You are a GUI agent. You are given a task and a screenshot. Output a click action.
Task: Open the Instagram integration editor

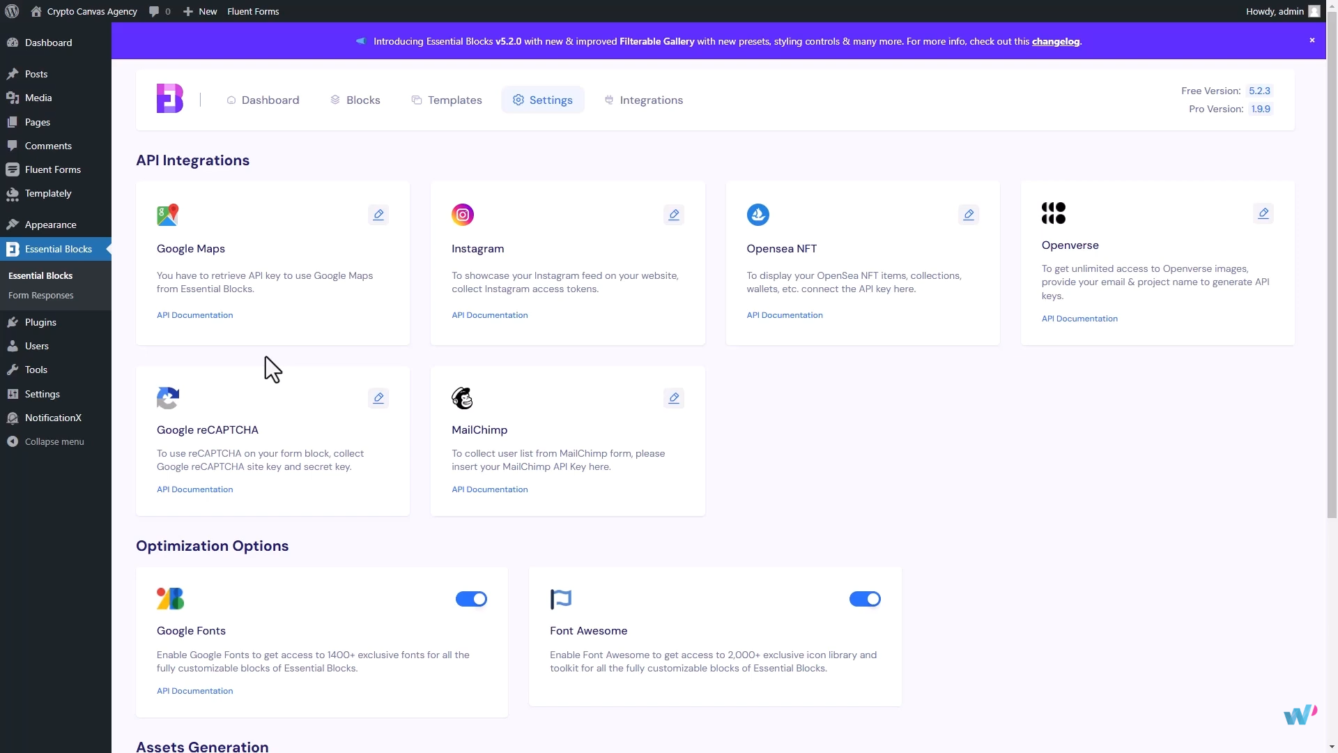674,214
